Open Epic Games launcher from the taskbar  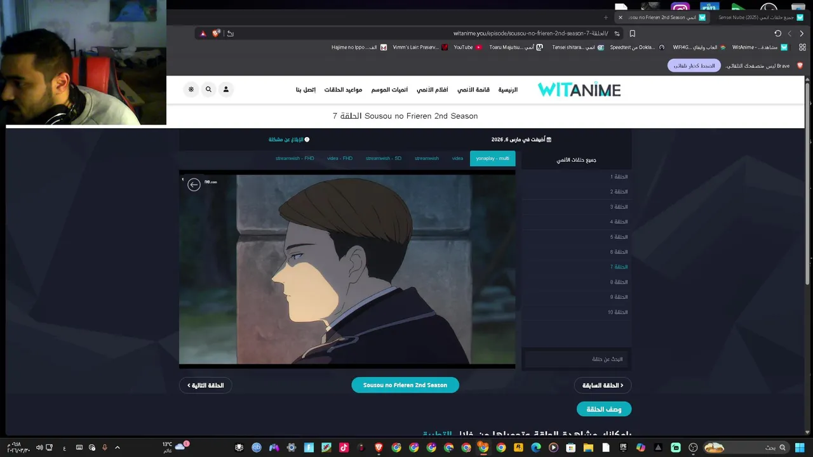coord(623,447)
